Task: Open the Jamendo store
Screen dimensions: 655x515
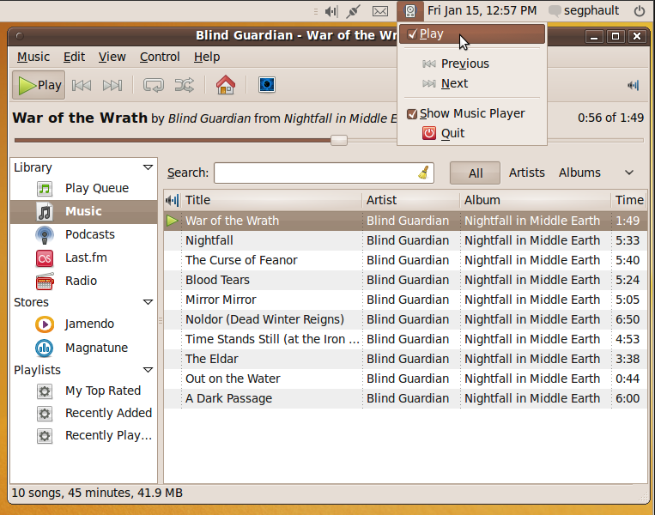Action: coord(83,324)
